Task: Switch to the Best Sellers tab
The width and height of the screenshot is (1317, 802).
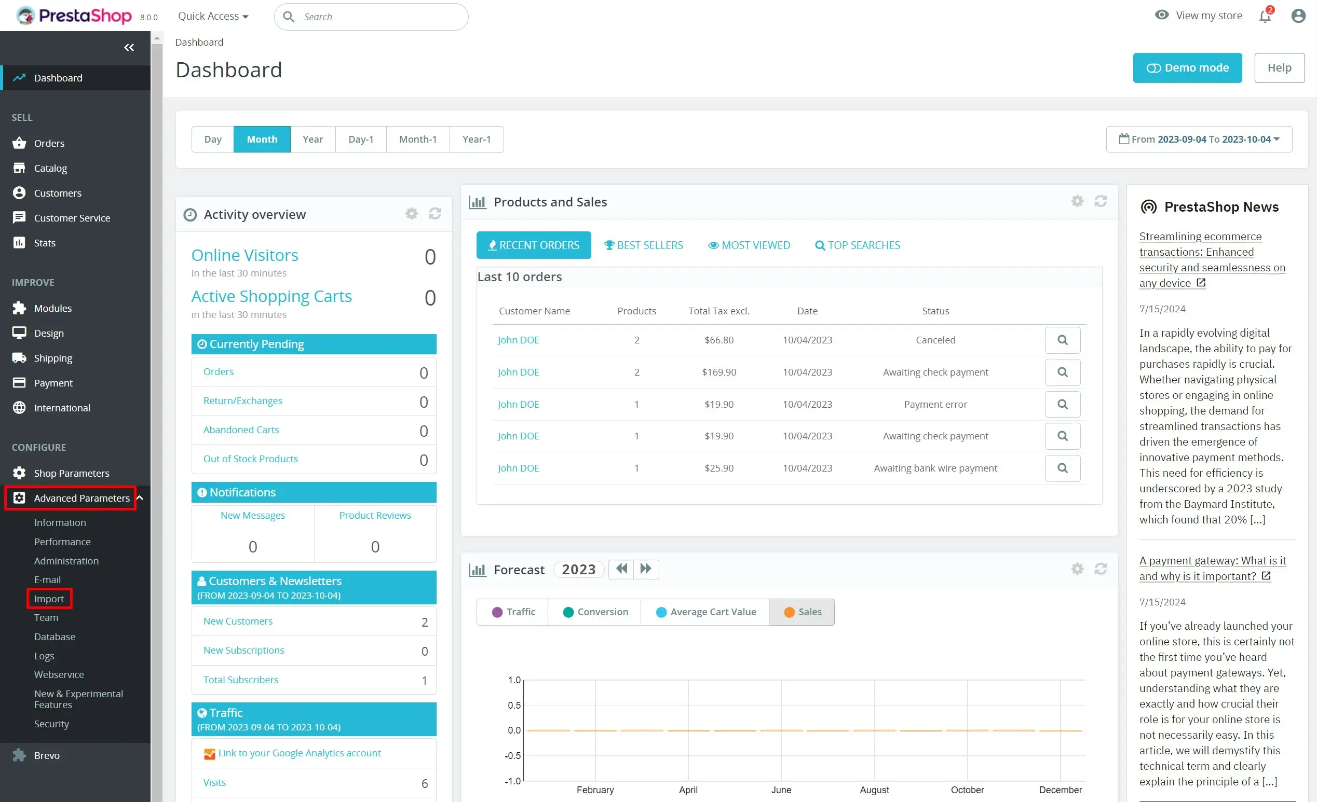Action: pyautogui.click(x=644, y=245)
